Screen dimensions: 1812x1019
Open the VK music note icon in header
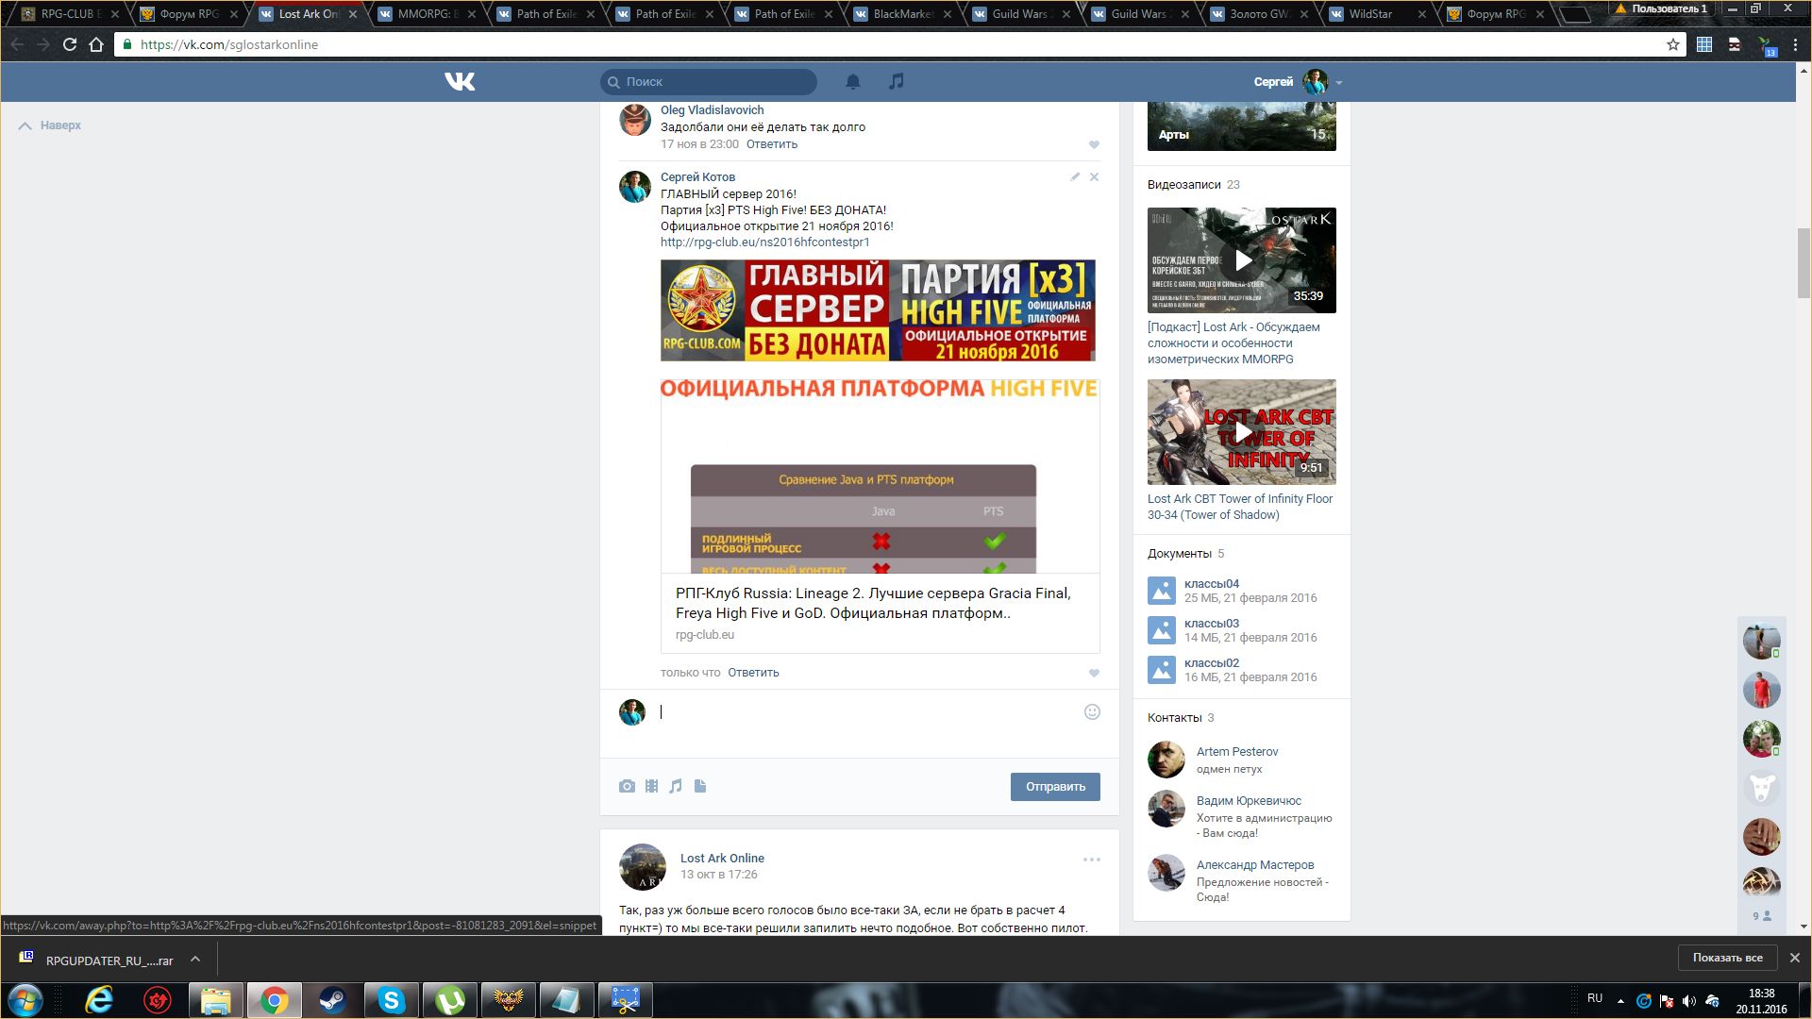pyautogui.click(x=897, y=82)
